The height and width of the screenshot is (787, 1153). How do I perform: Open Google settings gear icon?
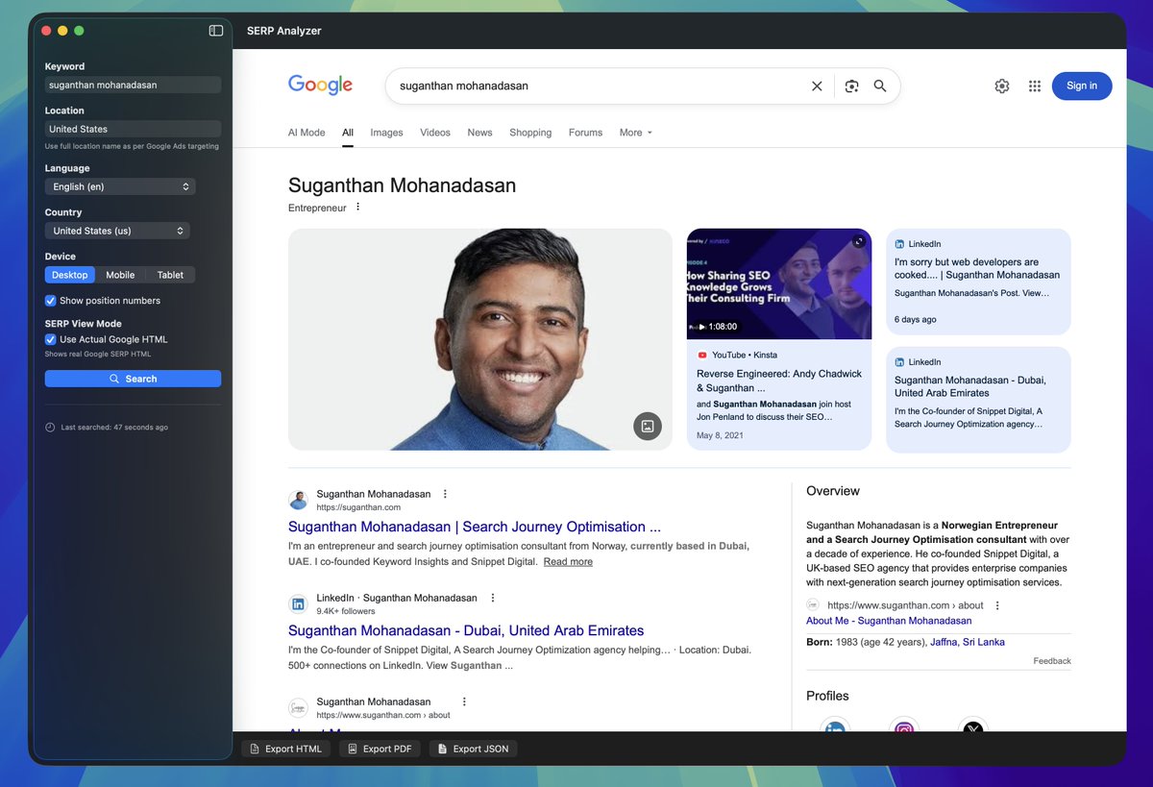click(1002, 86)
